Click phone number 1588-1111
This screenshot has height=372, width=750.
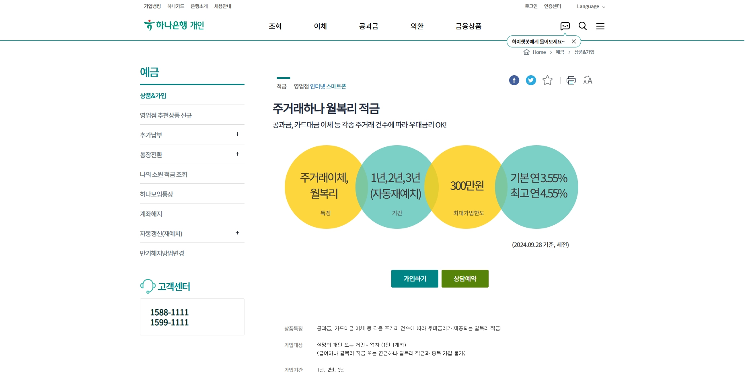(169, 312)
